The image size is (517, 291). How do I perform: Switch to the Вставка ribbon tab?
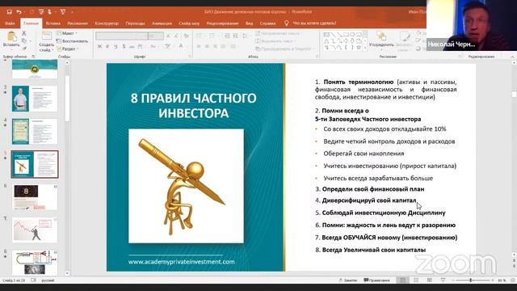53,23
